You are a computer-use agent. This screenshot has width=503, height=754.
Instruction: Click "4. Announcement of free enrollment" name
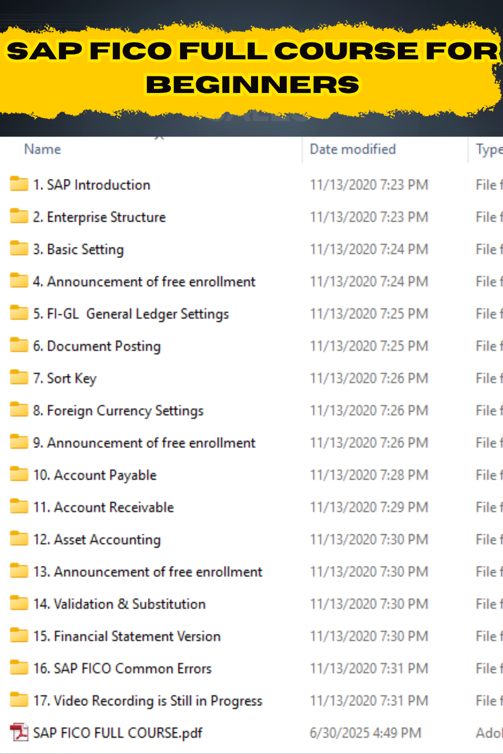click(144, 281)
